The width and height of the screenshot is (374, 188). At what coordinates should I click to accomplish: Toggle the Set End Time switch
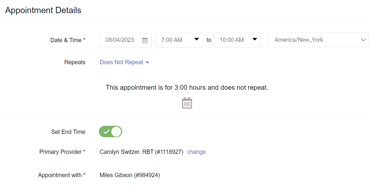click(x=111, y=132)
